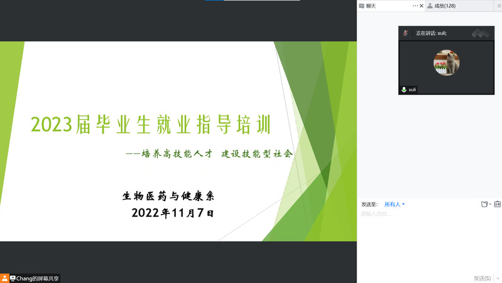Viewport: 502px width, 283px height.
Task: Click the logo in speaker video bar
Action: [481, 33]
